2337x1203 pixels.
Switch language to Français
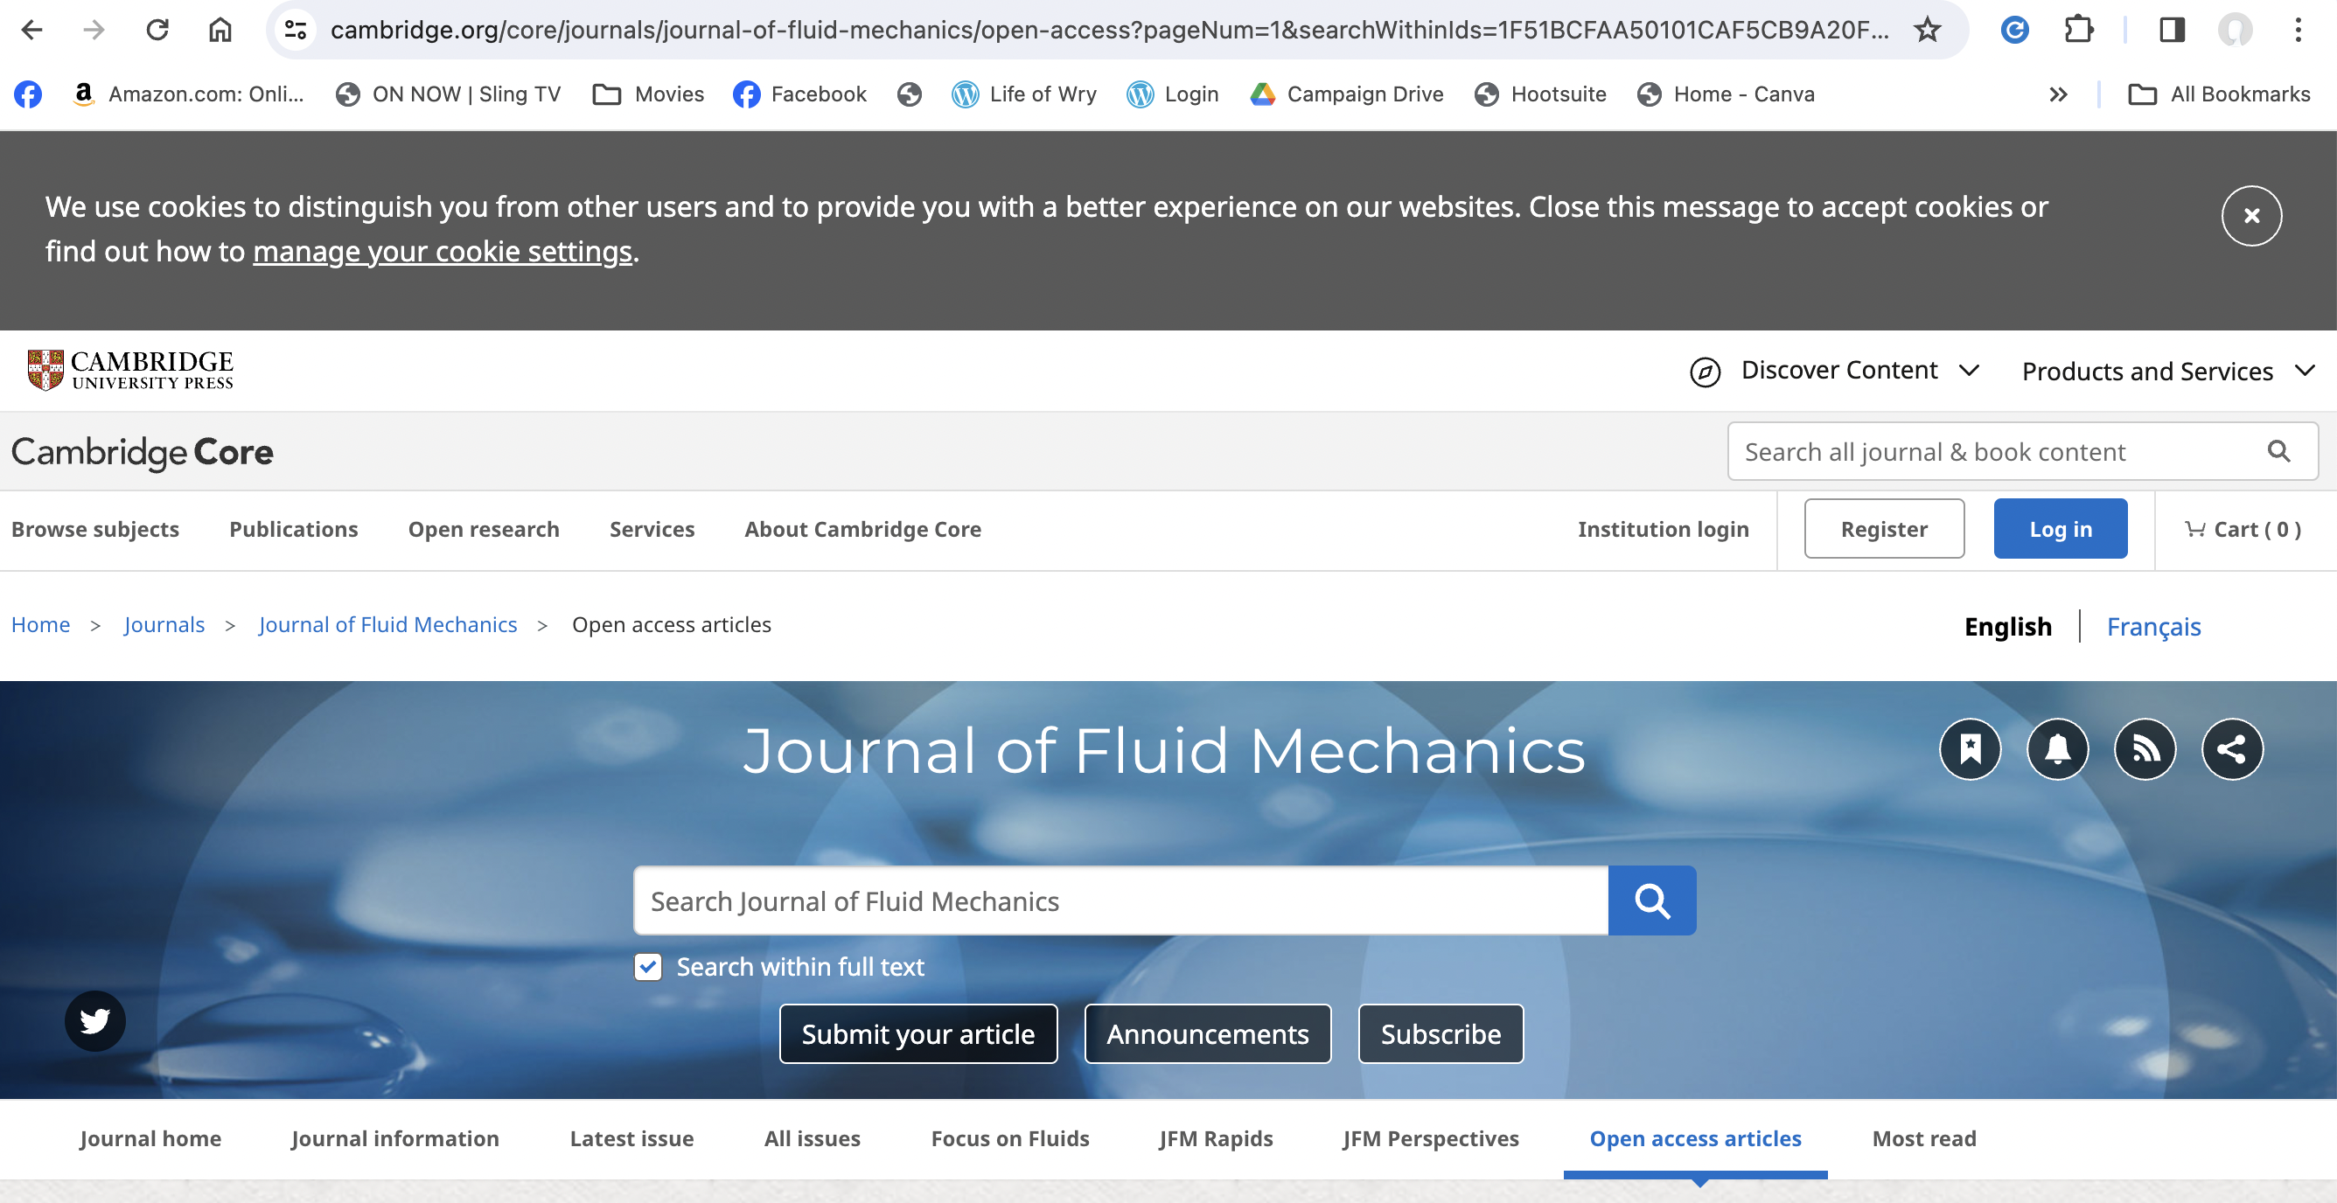[2152, 627]
